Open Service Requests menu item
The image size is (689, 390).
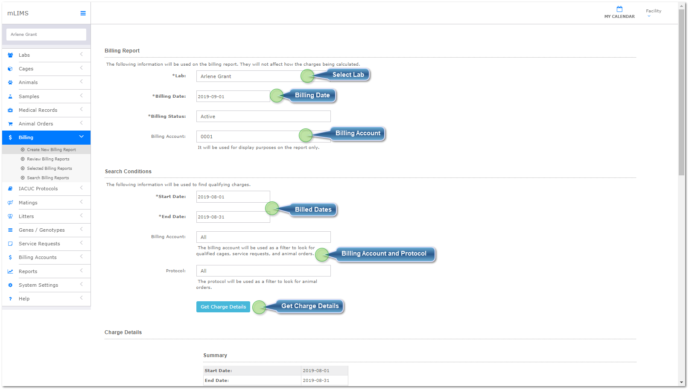46,244
